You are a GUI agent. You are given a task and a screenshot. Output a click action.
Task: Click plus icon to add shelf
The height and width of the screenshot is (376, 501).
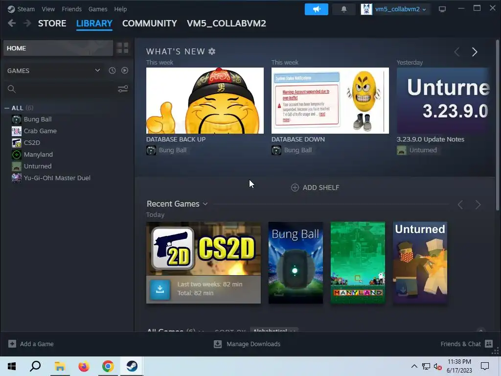tap(295, 188)
